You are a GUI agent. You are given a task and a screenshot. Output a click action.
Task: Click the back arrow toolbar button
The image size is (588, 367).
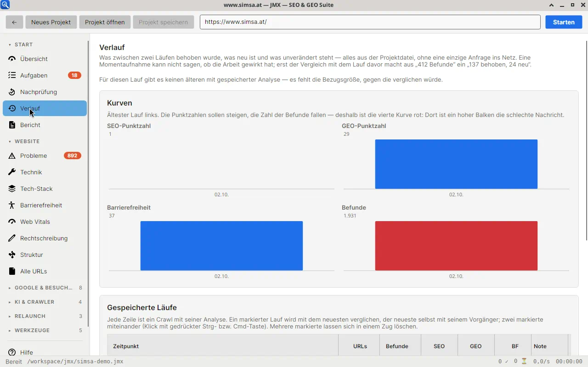tap(14, 22)
